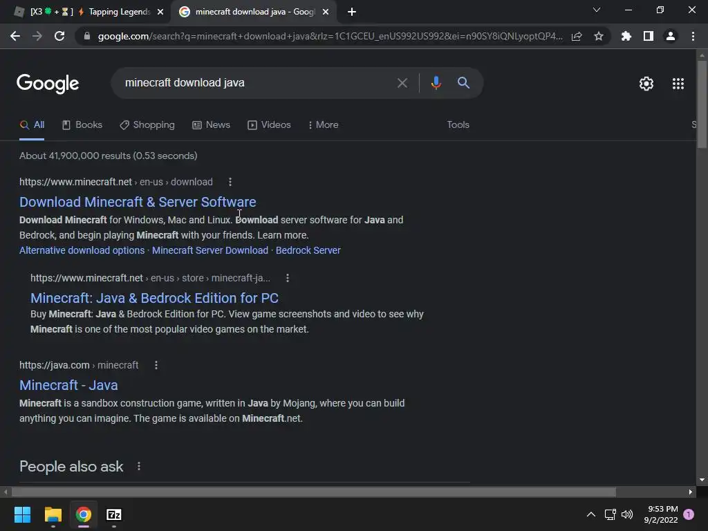Toggle the Chrome side panel
This screenshot has height=531, width=708.
coord(649,36)
